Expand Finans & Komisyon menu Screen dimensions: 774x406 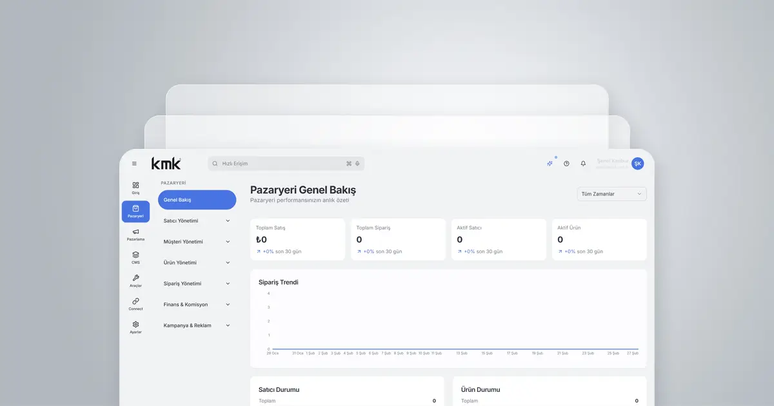[x=197, y=305]
